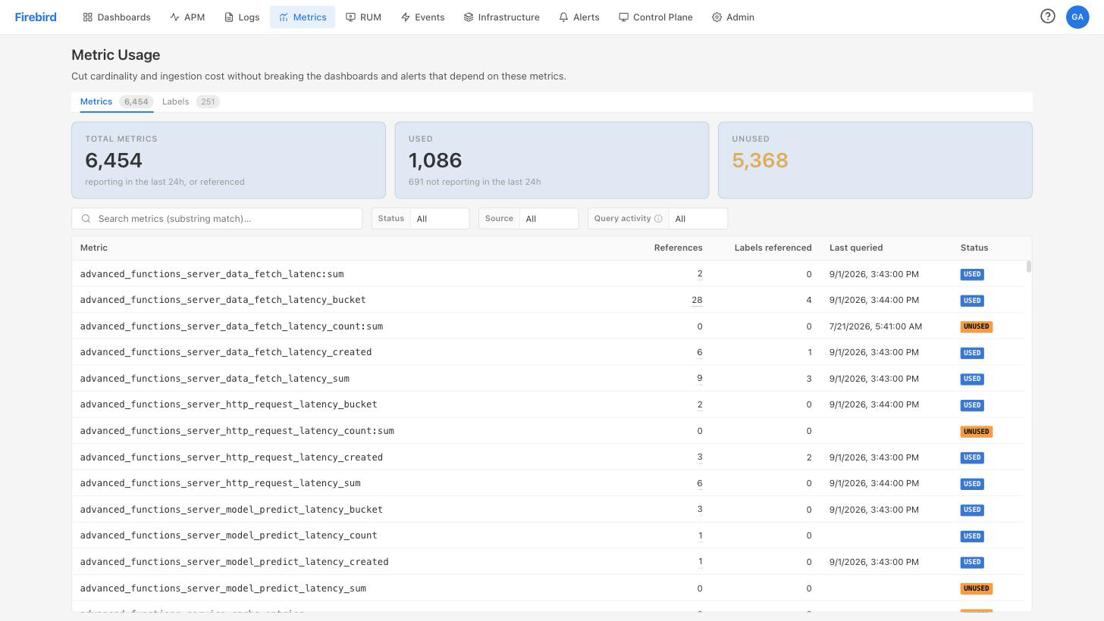This screenshot has height=621, width=1104.
Task: Click the Query activity info icon
Action: 658,219
